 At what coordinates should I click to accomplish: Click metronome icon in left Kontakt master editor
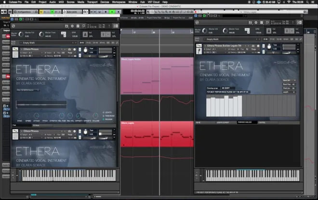[x=85, y=34]
